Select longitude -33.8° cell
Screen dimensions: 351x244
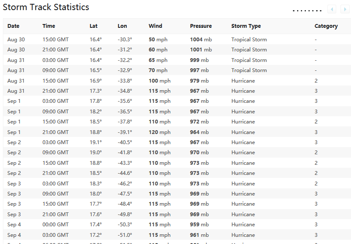[125, 81]
